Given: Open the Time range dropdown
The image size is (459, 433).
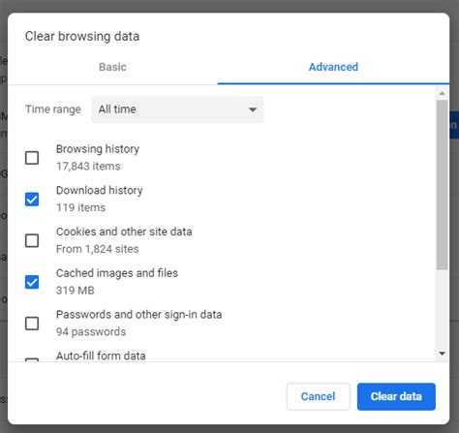Looking at the screenshot, I should click(x=177, y=109).
